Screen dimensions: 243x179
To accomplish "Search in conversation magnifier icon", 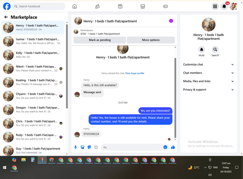I will click(215, 50).
